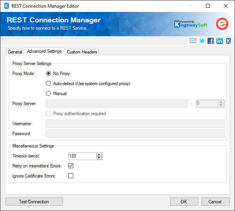Open the Facebook icon link
The width and height of the screenshot is (235, 211).
(211, 41)
